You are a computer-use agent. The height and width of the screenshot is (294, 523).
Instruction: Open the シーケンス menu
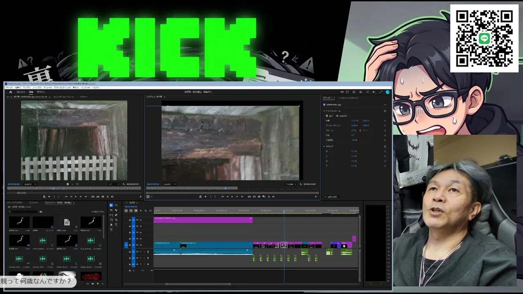click(37, 87)
